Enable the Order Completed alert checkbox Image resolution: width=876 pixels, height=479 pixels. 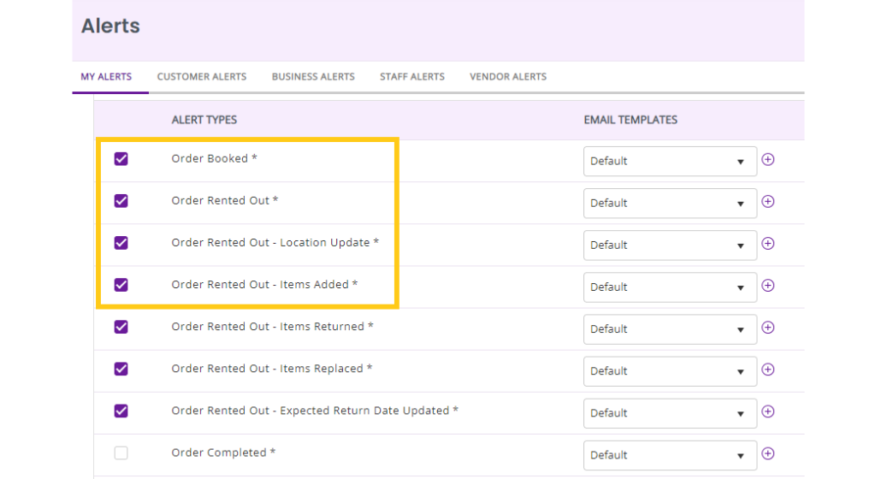point(121,452)
